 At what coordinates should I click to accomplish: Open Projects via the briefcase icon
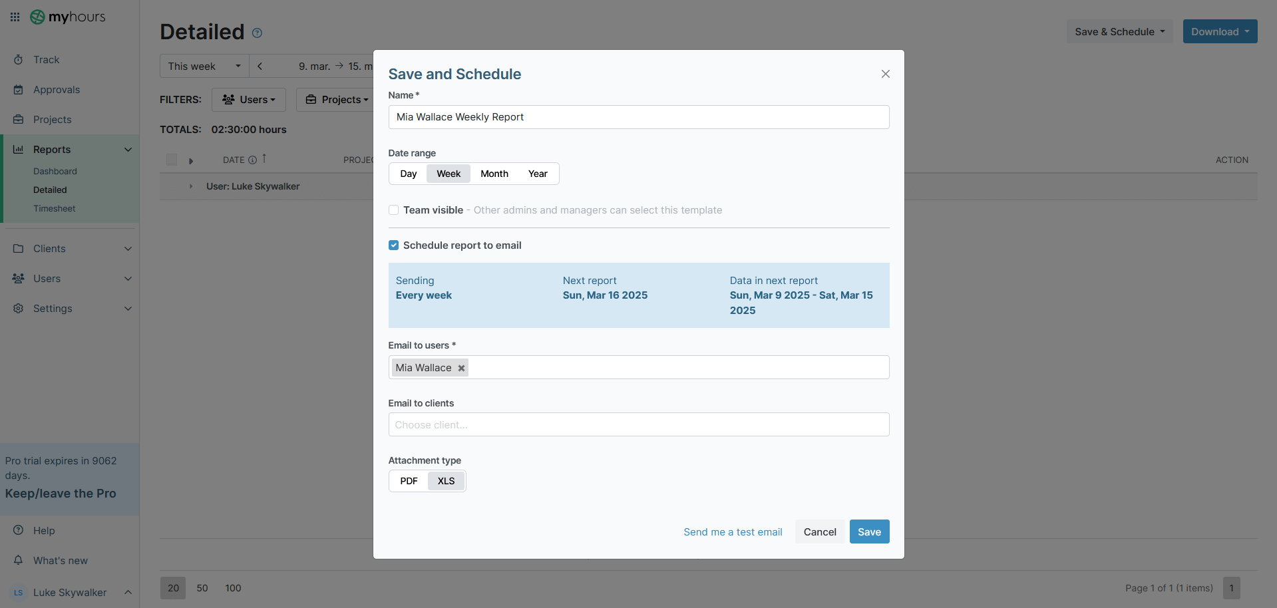coord(19,119)
